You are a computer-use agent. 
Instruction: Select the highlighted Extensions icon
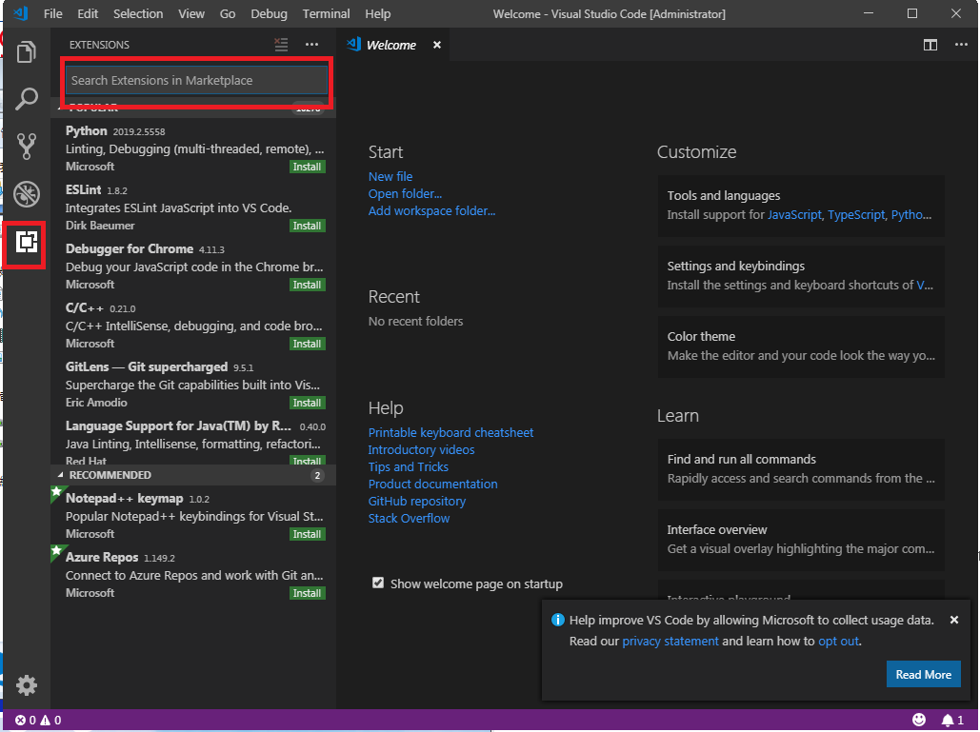coord(26,245)
